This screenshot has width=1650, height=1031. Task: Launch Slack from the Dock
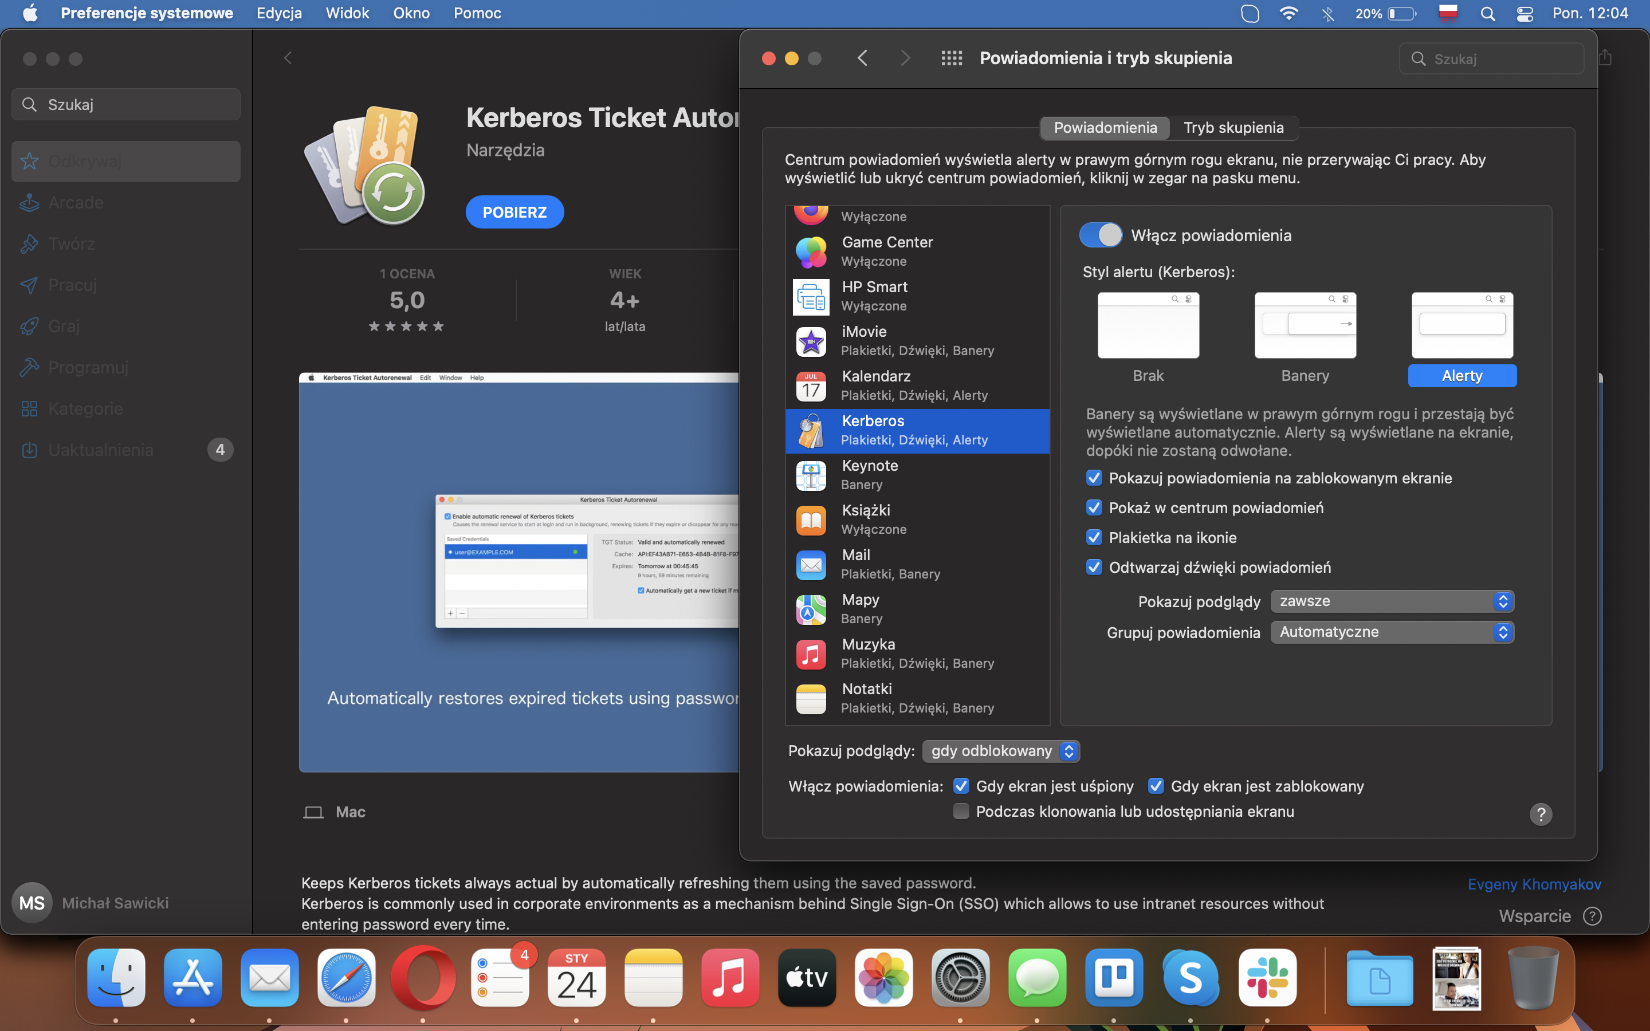click(1267, 978)
